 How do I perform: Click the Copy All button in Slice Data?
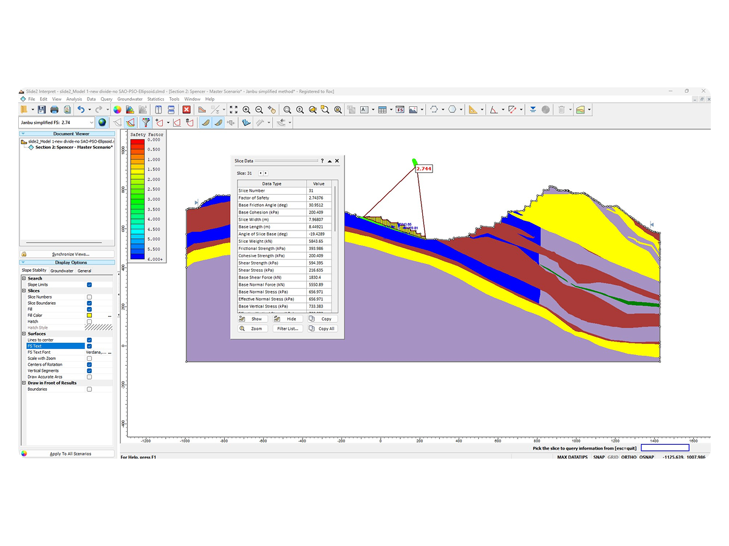click(x=321, y=329)
